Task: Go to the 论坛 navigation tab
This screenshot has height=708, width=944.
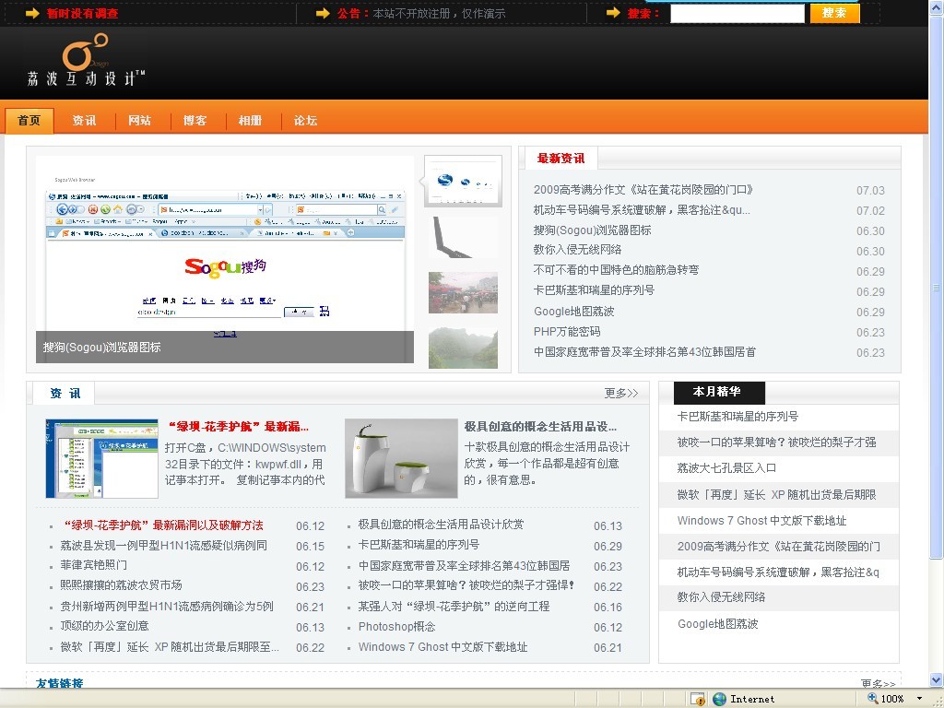Action: pyautogui.click(x=305, y=121)
